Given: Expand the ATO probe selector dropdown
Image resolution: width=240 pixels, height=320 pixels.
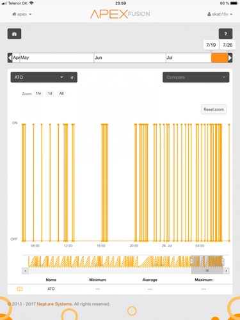Looking at the screenshot, I should coord(39,77).
